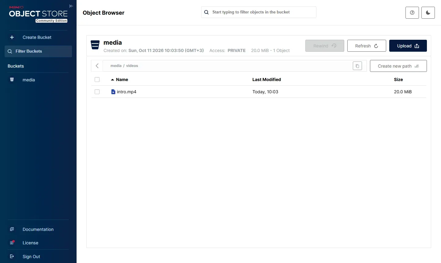
Task: Click the Refresh button
Action: (x=367, y=46)
